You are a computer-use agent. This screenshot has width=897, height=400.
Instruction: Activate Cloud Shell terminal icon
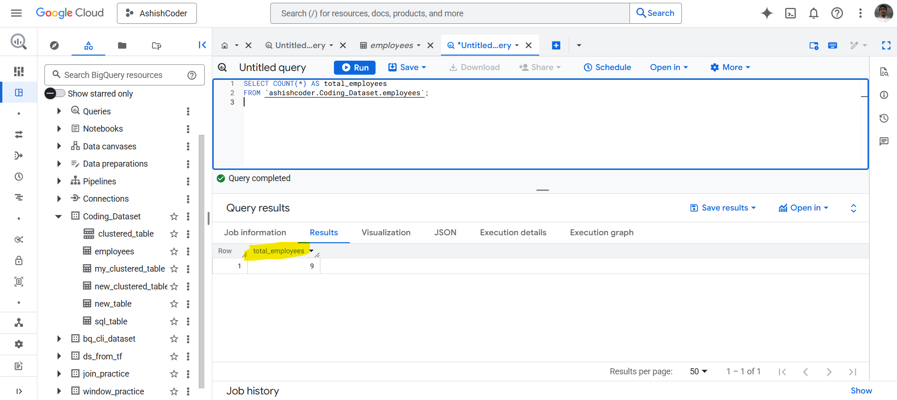[x=790, y=13]
